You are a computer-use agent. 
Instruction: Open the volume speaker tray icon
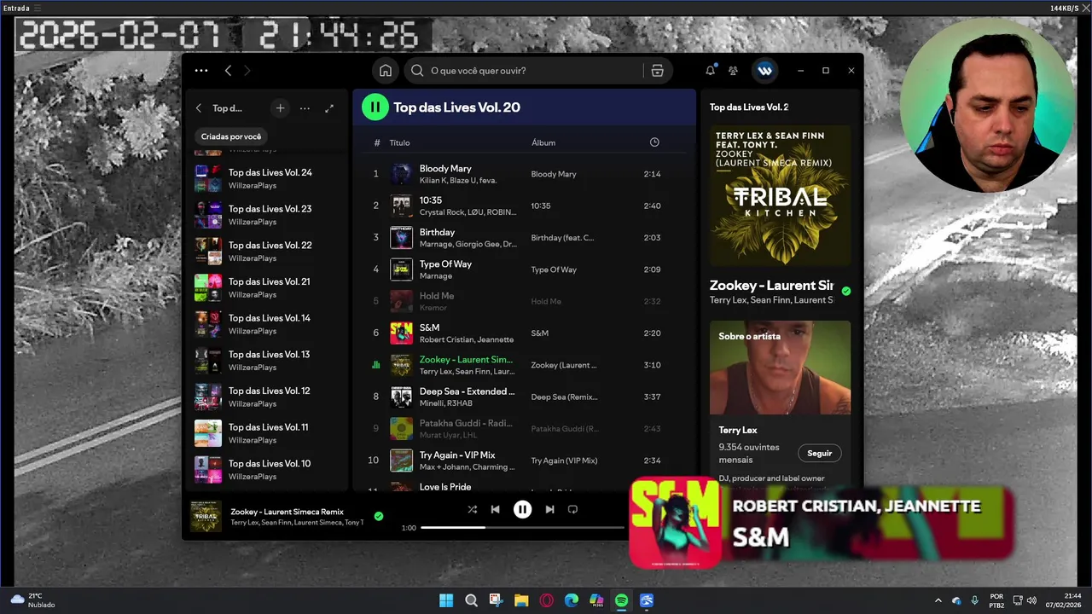pos(1031,600)
